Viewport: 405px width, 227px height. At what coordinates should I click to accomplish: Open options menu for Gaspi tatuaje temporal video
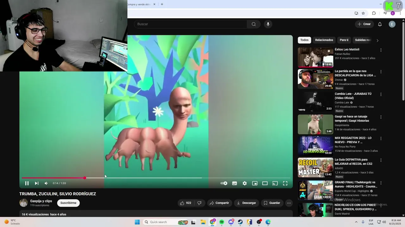[381, 117]
